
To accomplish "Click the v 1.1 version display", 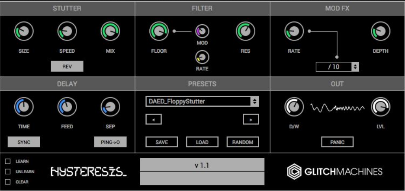I will (x=202, y=165).
